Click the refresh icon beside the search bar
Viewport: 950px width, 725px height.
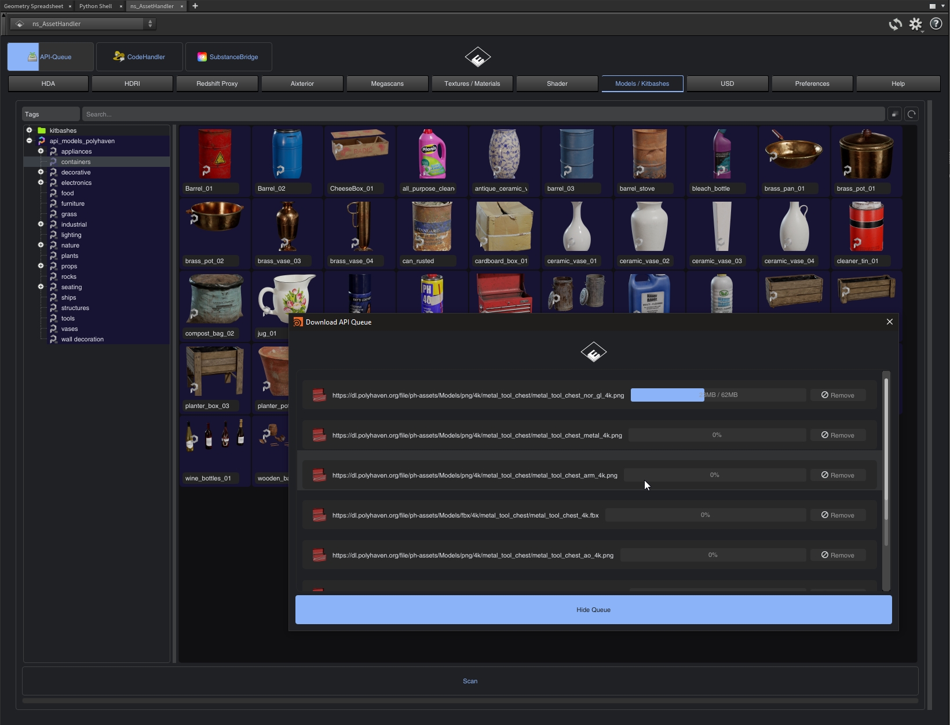tap(911, 114)
